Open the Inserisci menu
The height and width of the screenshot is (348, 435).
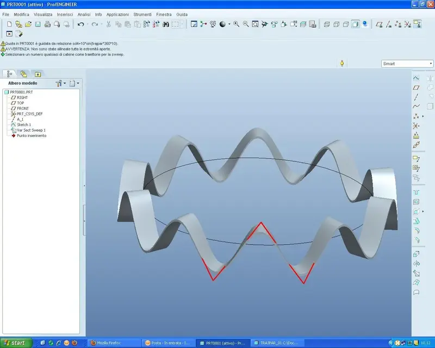click(65, 15)
